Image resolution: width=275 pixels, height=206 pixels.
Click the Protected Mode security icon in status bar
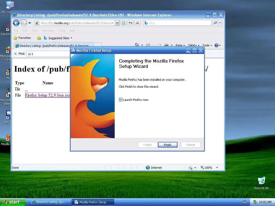click(x=190, y=168)
